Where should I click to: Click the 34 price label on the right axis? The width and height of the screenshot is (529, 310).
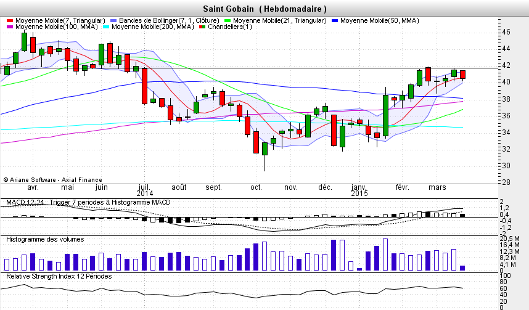tap(506, 133)
